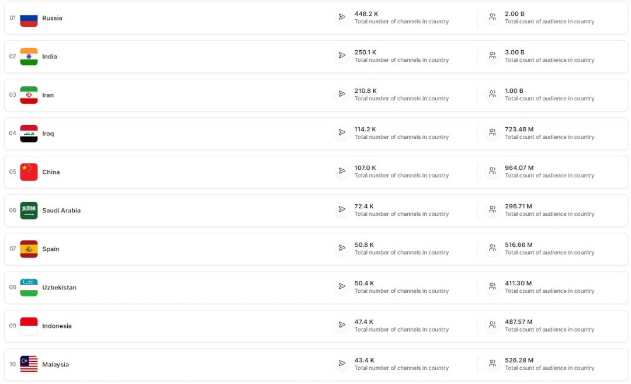Click the Iraq flag icon
This screenshot has height=384, width=631.
tap(29, 134)
